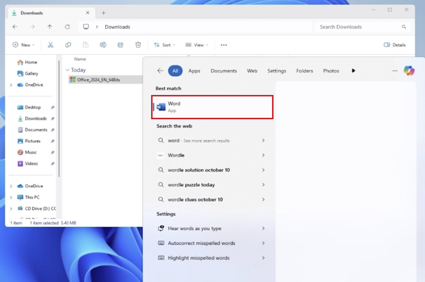Open the View dropdown
425x282 pixels.
point(197,45)
